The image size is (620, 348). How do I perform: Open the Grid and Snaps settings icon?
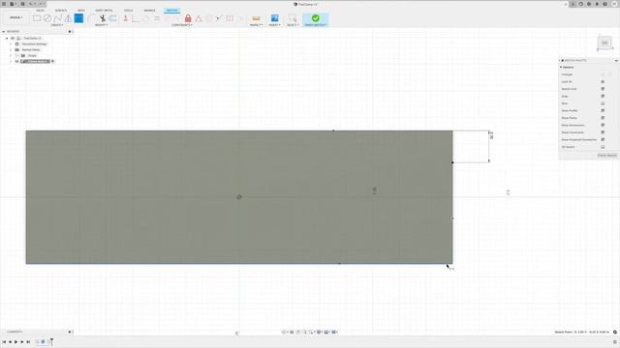tap(327, 333)
